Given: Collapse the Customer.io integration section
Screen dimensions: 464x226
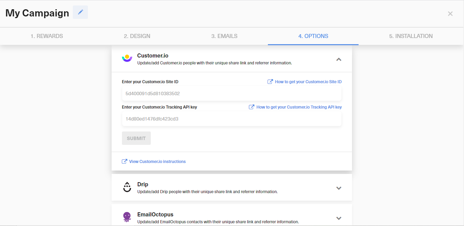Looking at the screenshot, I should (339, 59).
